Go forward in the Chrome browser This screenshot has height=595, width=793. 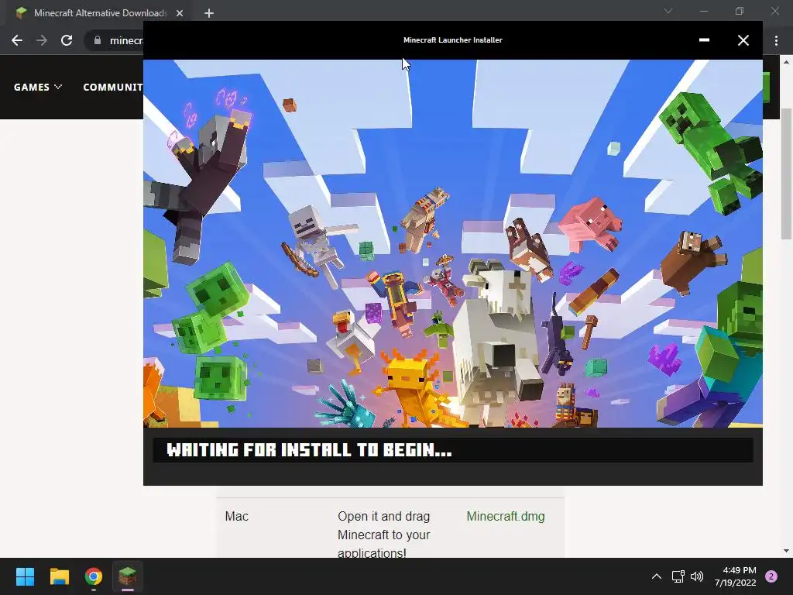pos(42,40)
